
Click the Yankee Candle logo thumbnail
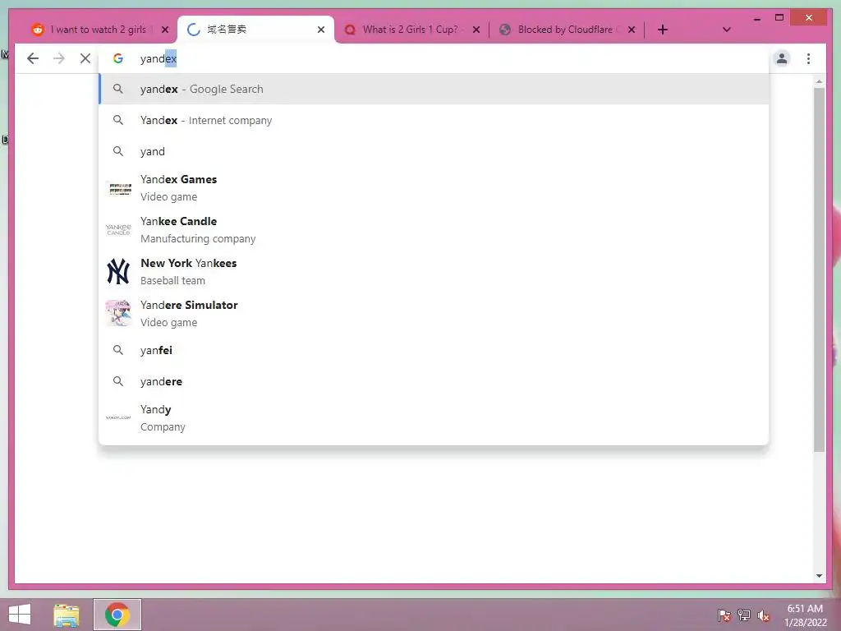point(118,230)
